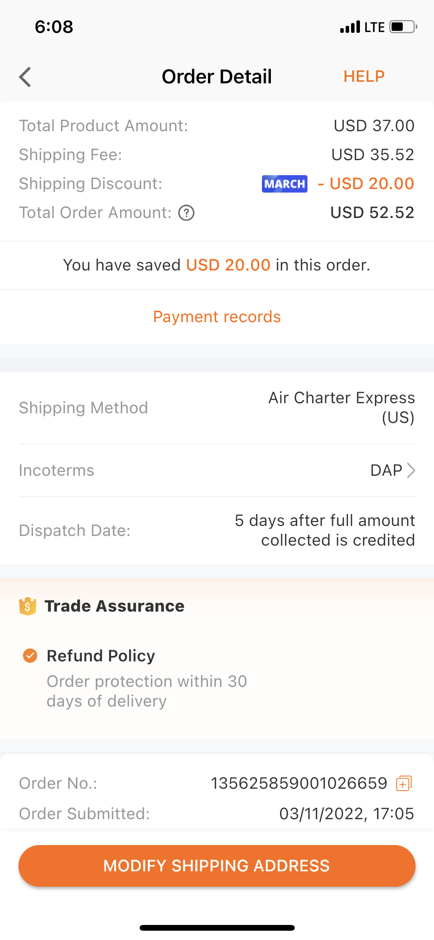Open the HELP link
434x940 pixels.
(364, 76)
